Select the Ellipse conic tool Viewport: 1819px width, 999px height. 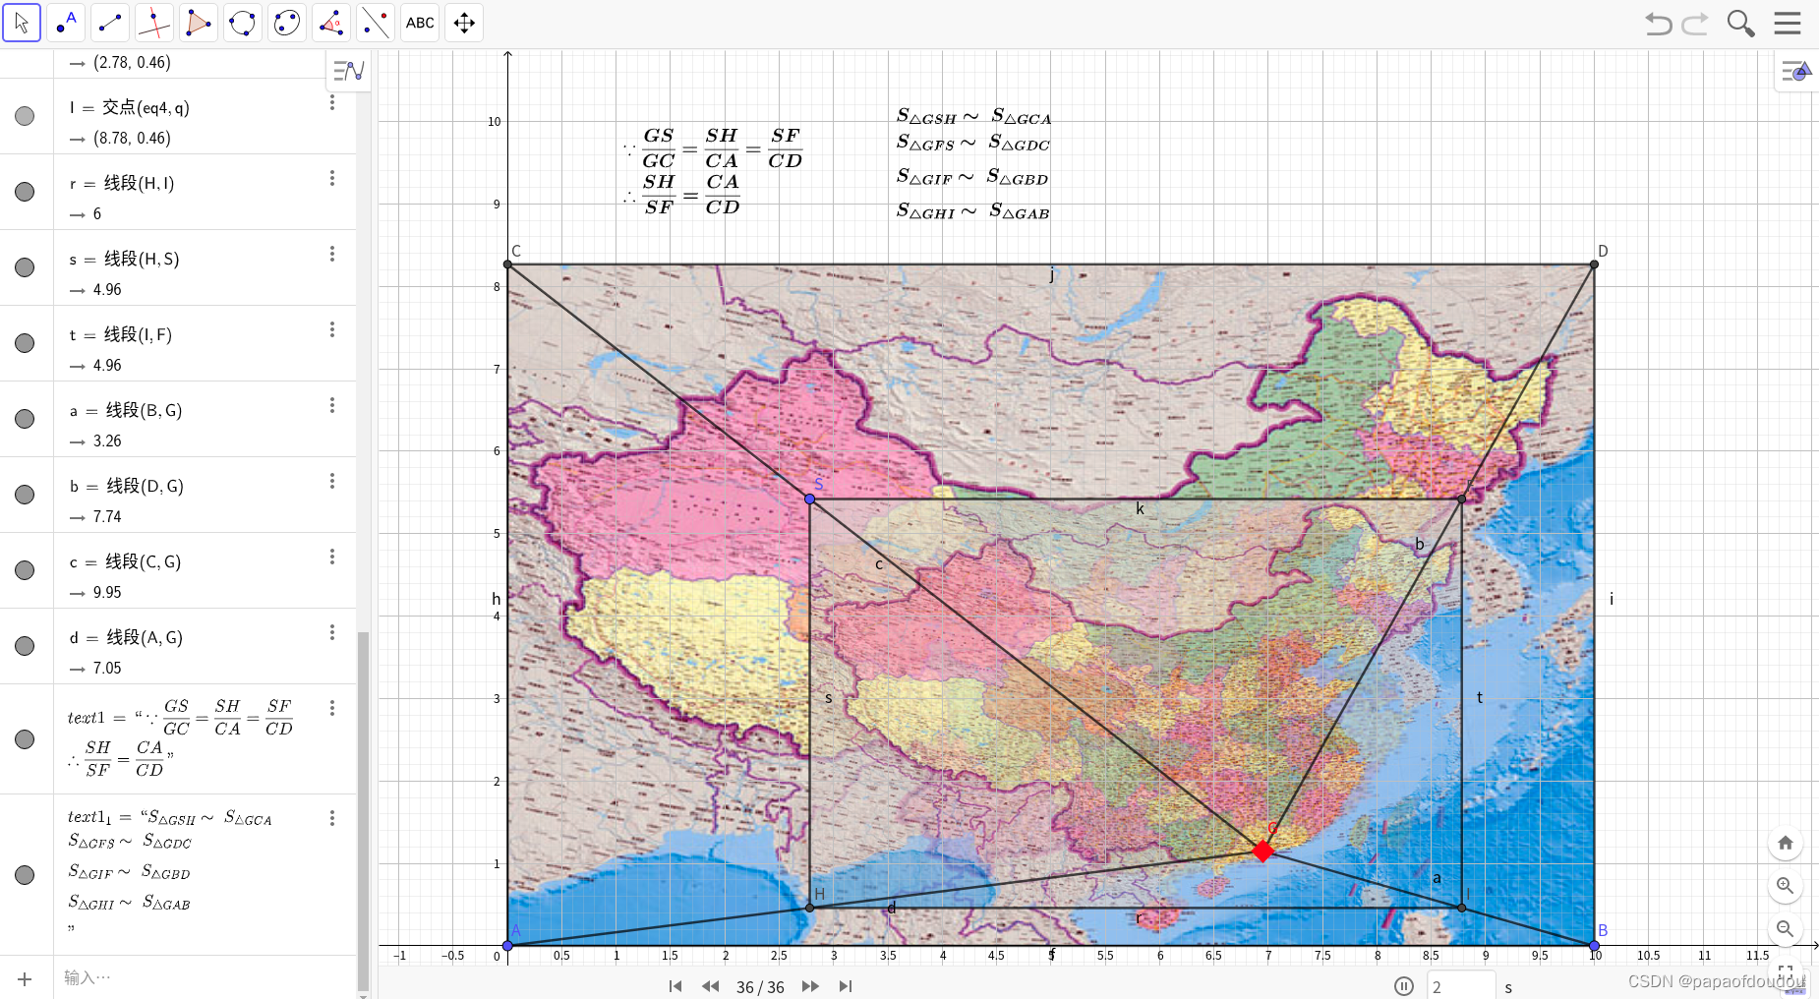(x=287, y=23)
